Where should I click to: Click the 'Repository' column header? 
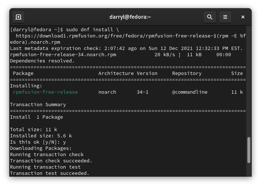point(187,73)
